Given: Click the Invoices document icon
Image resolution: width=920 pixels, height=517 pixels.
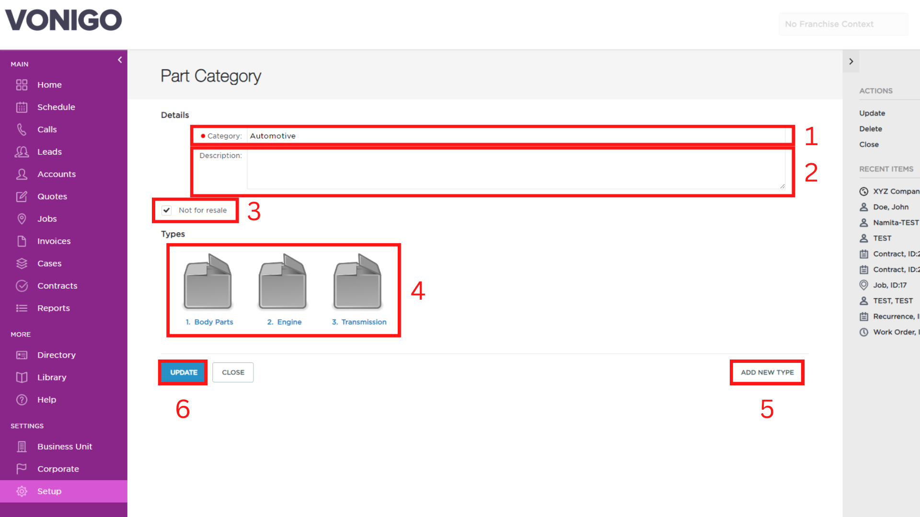Looking at the screenshot, I should click(x=22, y=241).
